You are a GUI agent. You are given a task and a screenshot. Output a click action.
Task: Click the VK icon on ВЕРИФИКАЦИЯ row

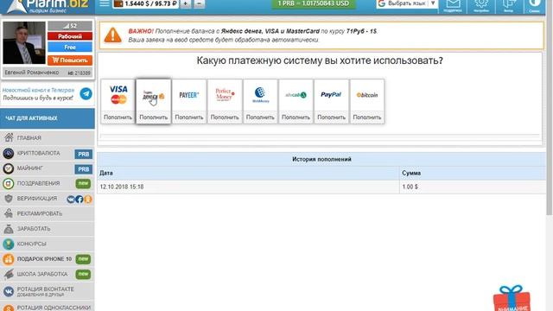click(x=71, y=200)
